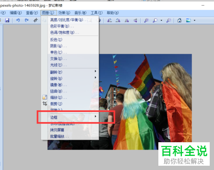Click the rotate right triangle toolbar icon
The width and height of the screenshot is (214, 170).
point(118,21)
